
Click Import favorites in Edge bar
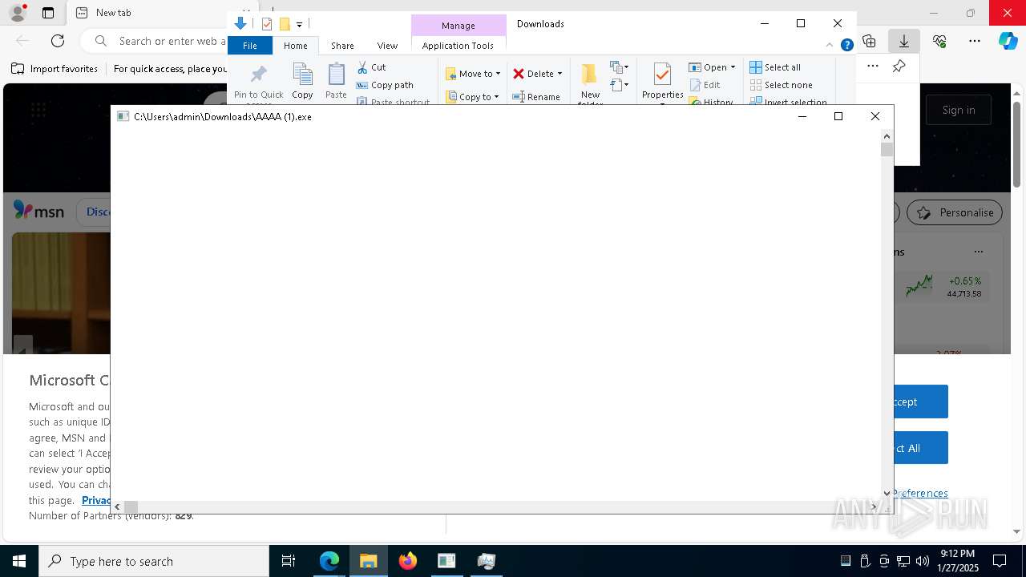55,69
